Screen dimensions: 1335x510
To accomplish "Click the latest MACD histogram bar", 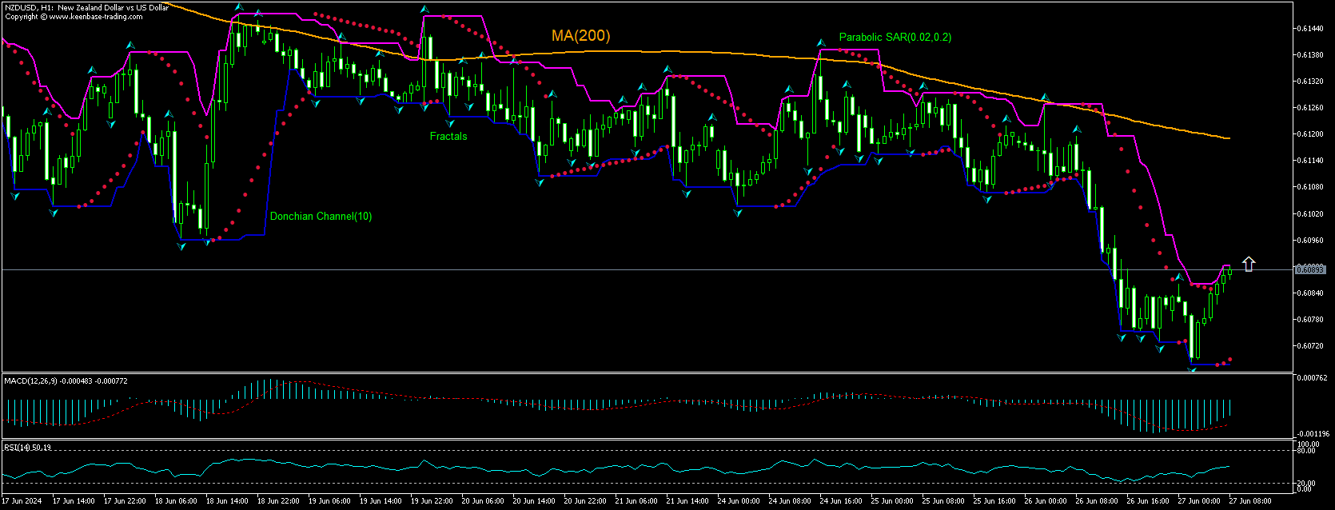I will (1229, 408).
